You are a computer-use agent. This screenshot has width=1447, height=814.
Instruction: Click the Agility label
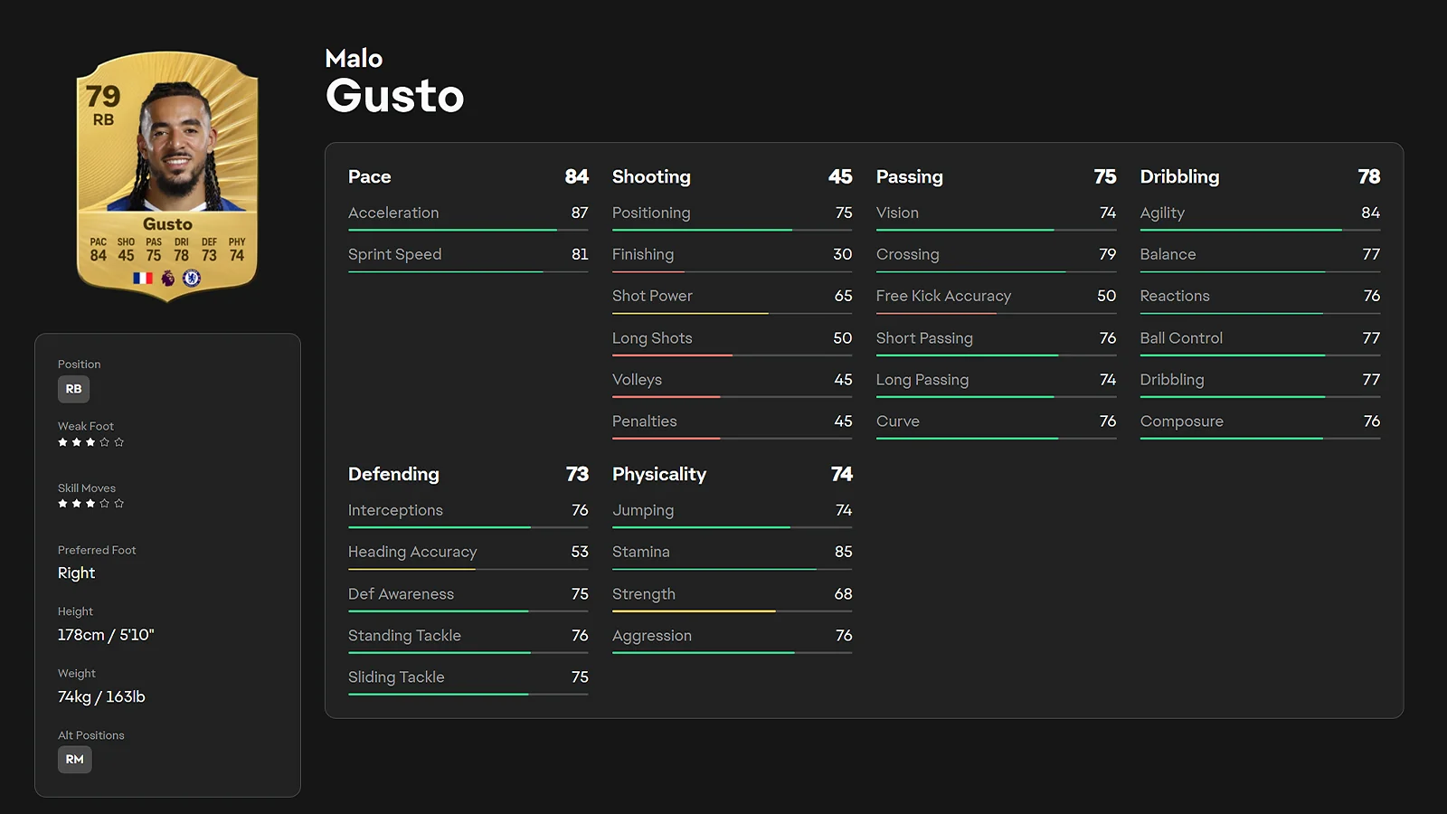(x=1162, y=213)
